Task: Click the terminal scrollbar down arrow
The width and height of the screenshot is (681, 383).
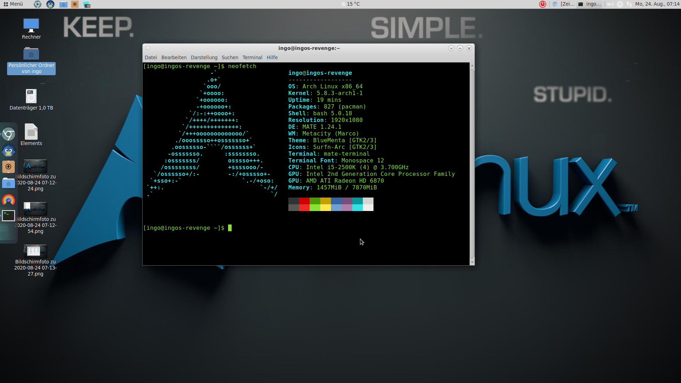Action: point(472,262)
